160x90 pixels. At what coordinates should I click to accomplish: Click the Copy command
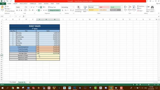[x=8, y=9]
